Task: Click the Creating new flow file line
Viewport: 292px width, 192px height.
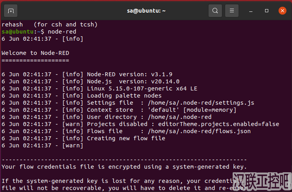Action: pyautogui.click(x=126, y=138)
